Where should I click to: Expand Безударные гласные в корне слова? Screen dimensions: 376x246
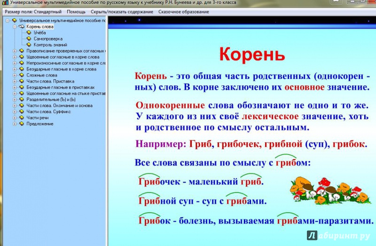[x=15, y=69]
